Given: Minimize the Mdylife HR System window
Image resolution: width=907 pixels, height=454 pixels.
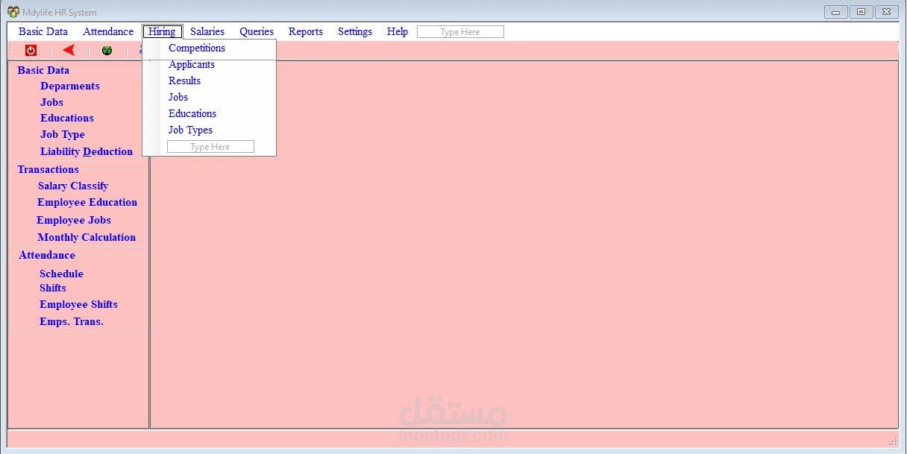Looking at the screenshot, I should pos(835,12).
